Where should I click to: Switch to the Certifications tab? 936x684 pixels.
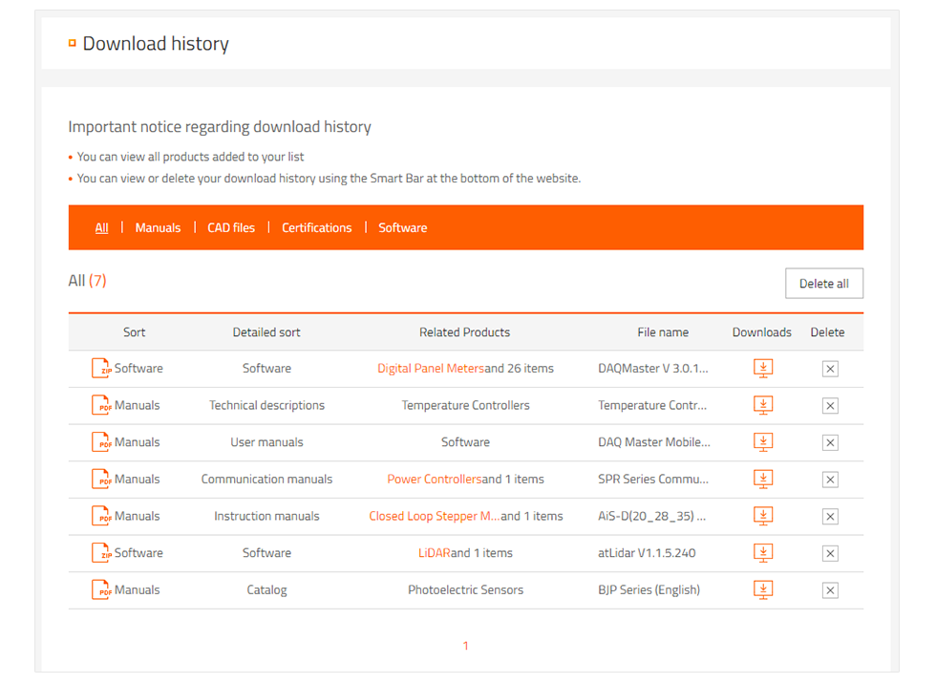point(316,228)
